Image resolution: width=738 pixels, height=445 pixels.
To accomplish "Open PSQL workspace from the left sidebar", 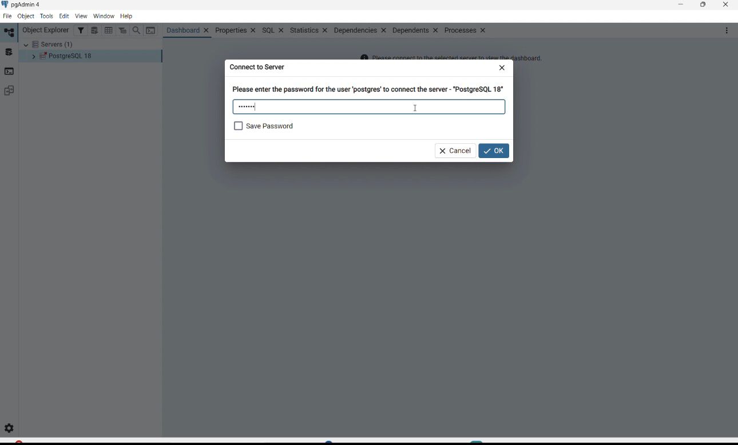I will pos(9,72).
